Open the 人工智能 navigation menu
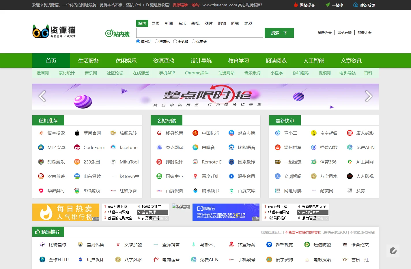The width and height of the screenshot is (411, 269). coord(314,61)
